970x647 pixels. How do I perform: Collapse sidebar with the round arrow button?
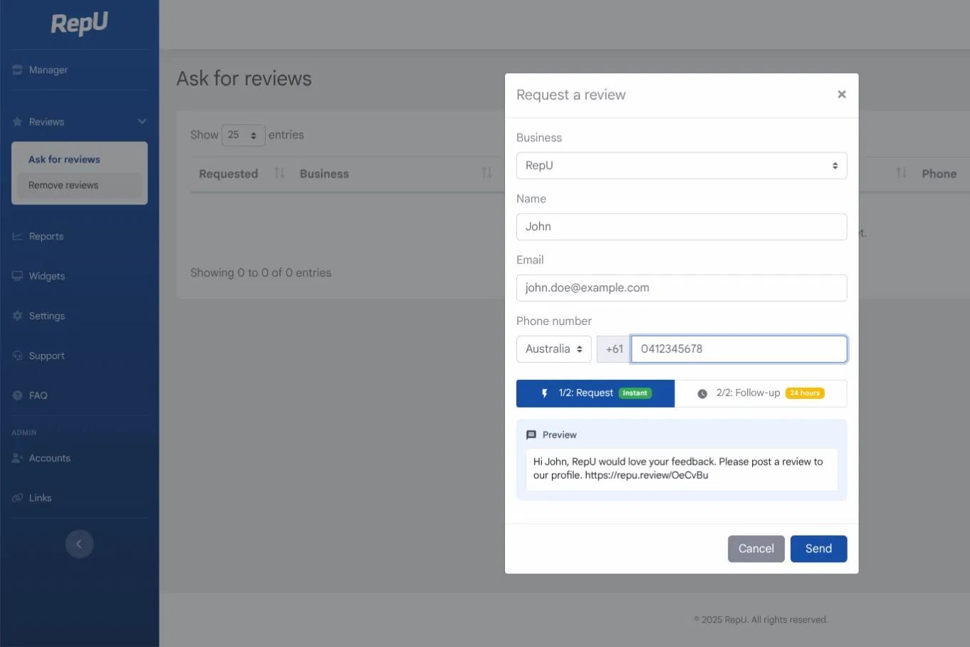point(79,544)
